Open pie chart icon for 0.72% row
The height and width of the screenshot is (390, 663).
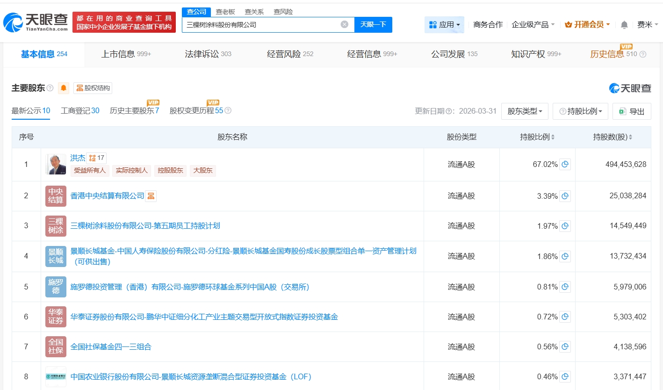(x=565, y=317)
